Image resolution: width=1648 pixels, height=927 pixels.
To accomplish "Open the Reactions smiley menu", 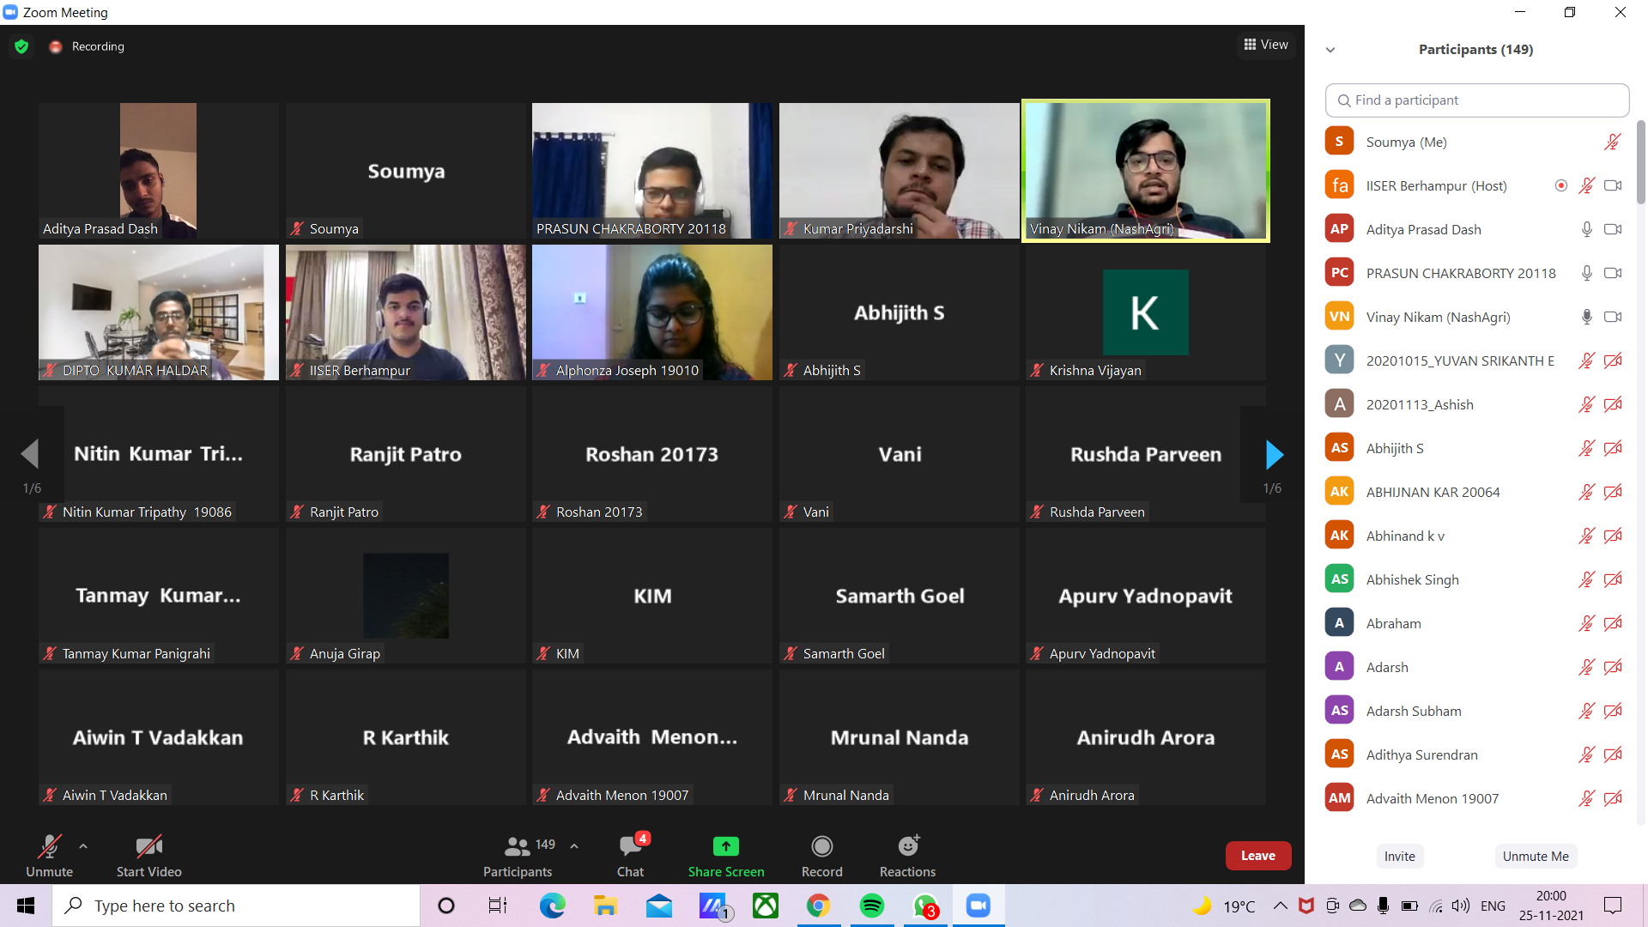I will [908, 856].
